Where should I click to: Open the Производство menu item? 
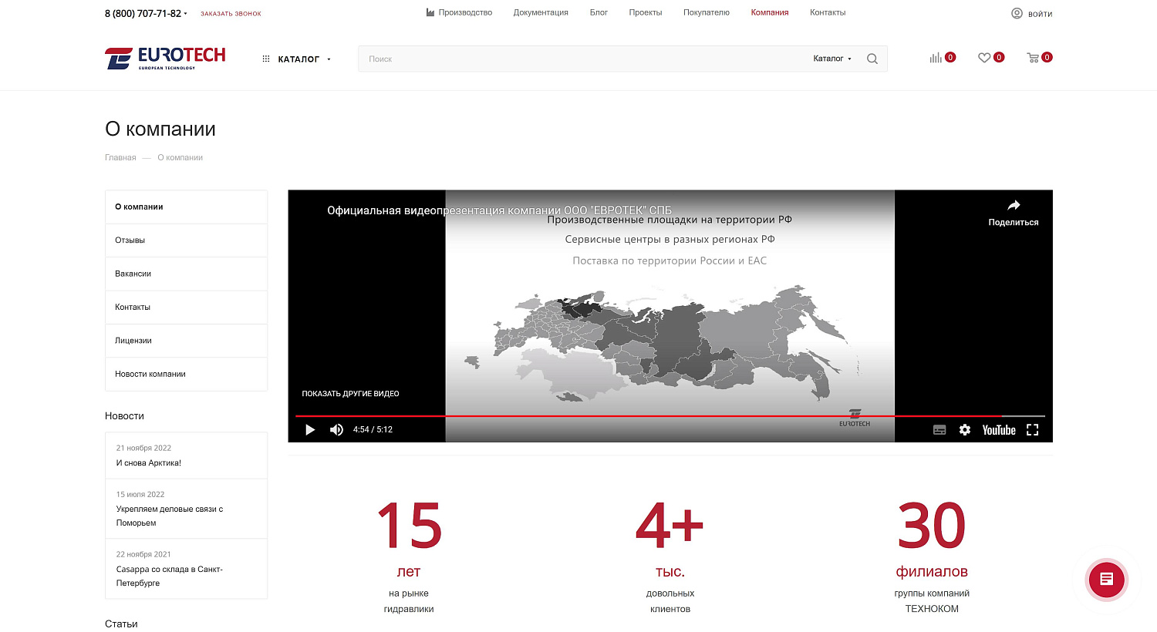(x=459, y=12)
